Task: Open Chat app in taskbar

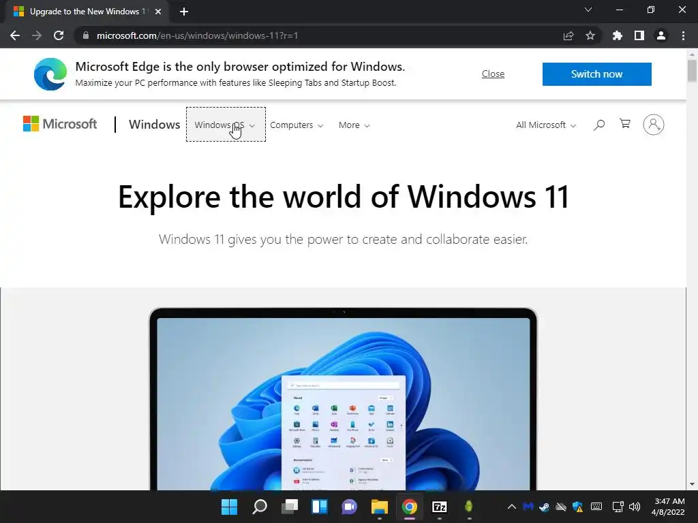Action: 350,507
